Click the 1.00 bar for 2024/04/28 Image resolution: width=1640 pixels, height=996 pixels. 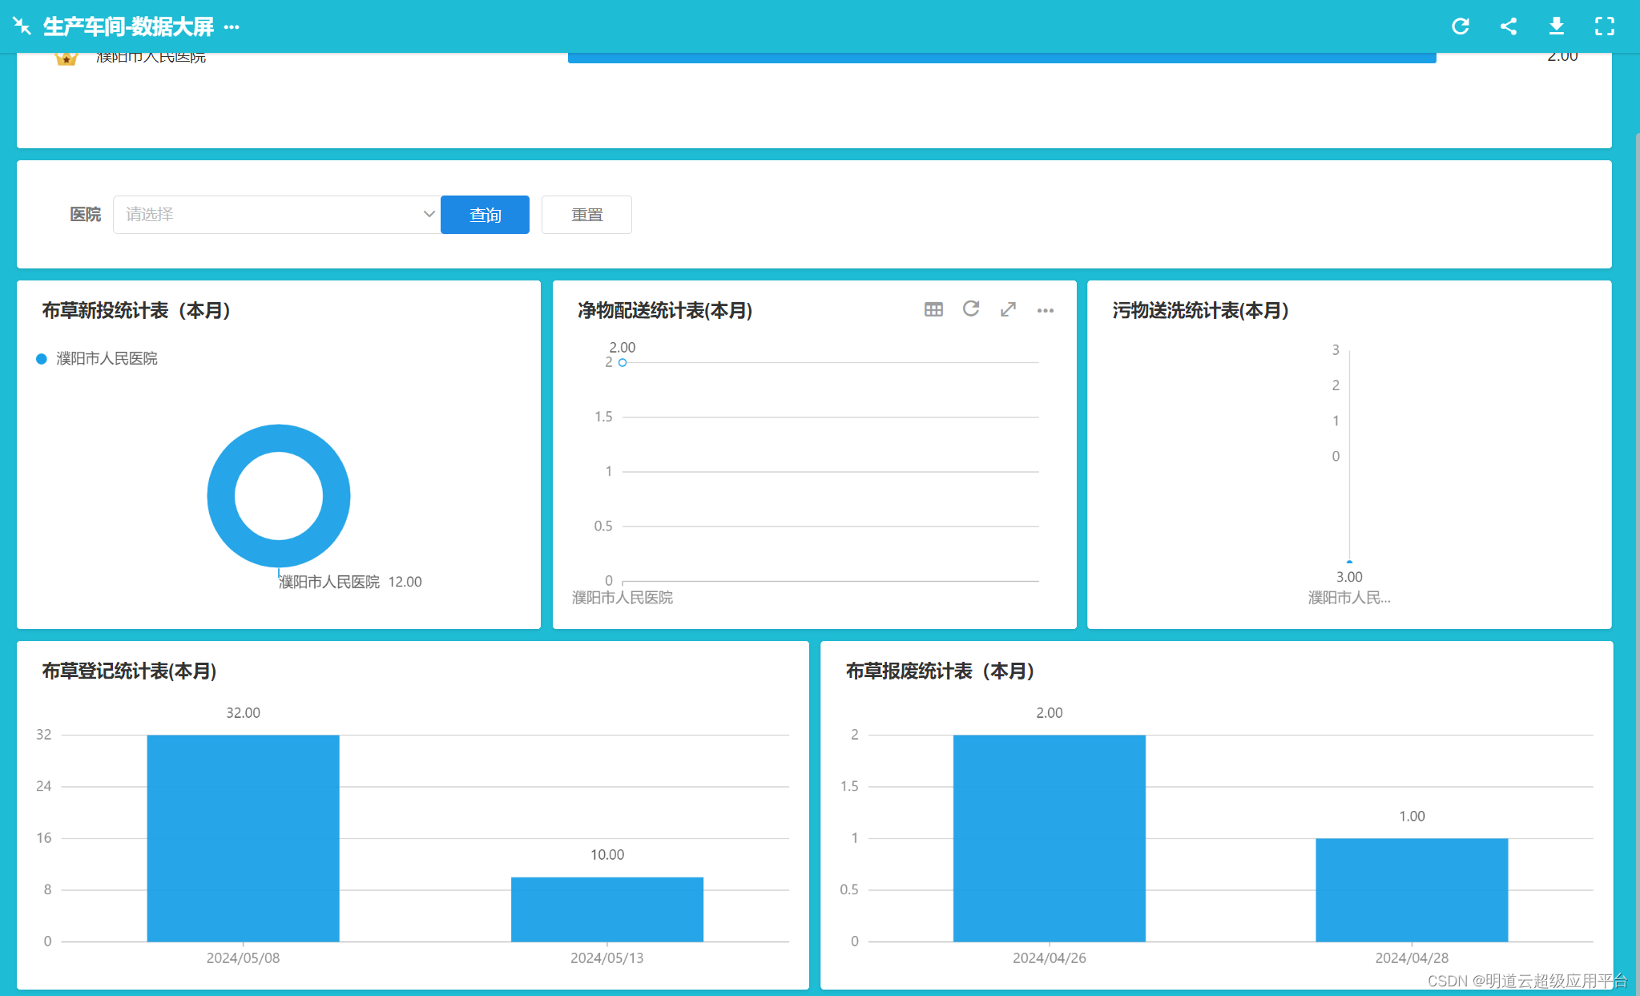point(1412,890)
